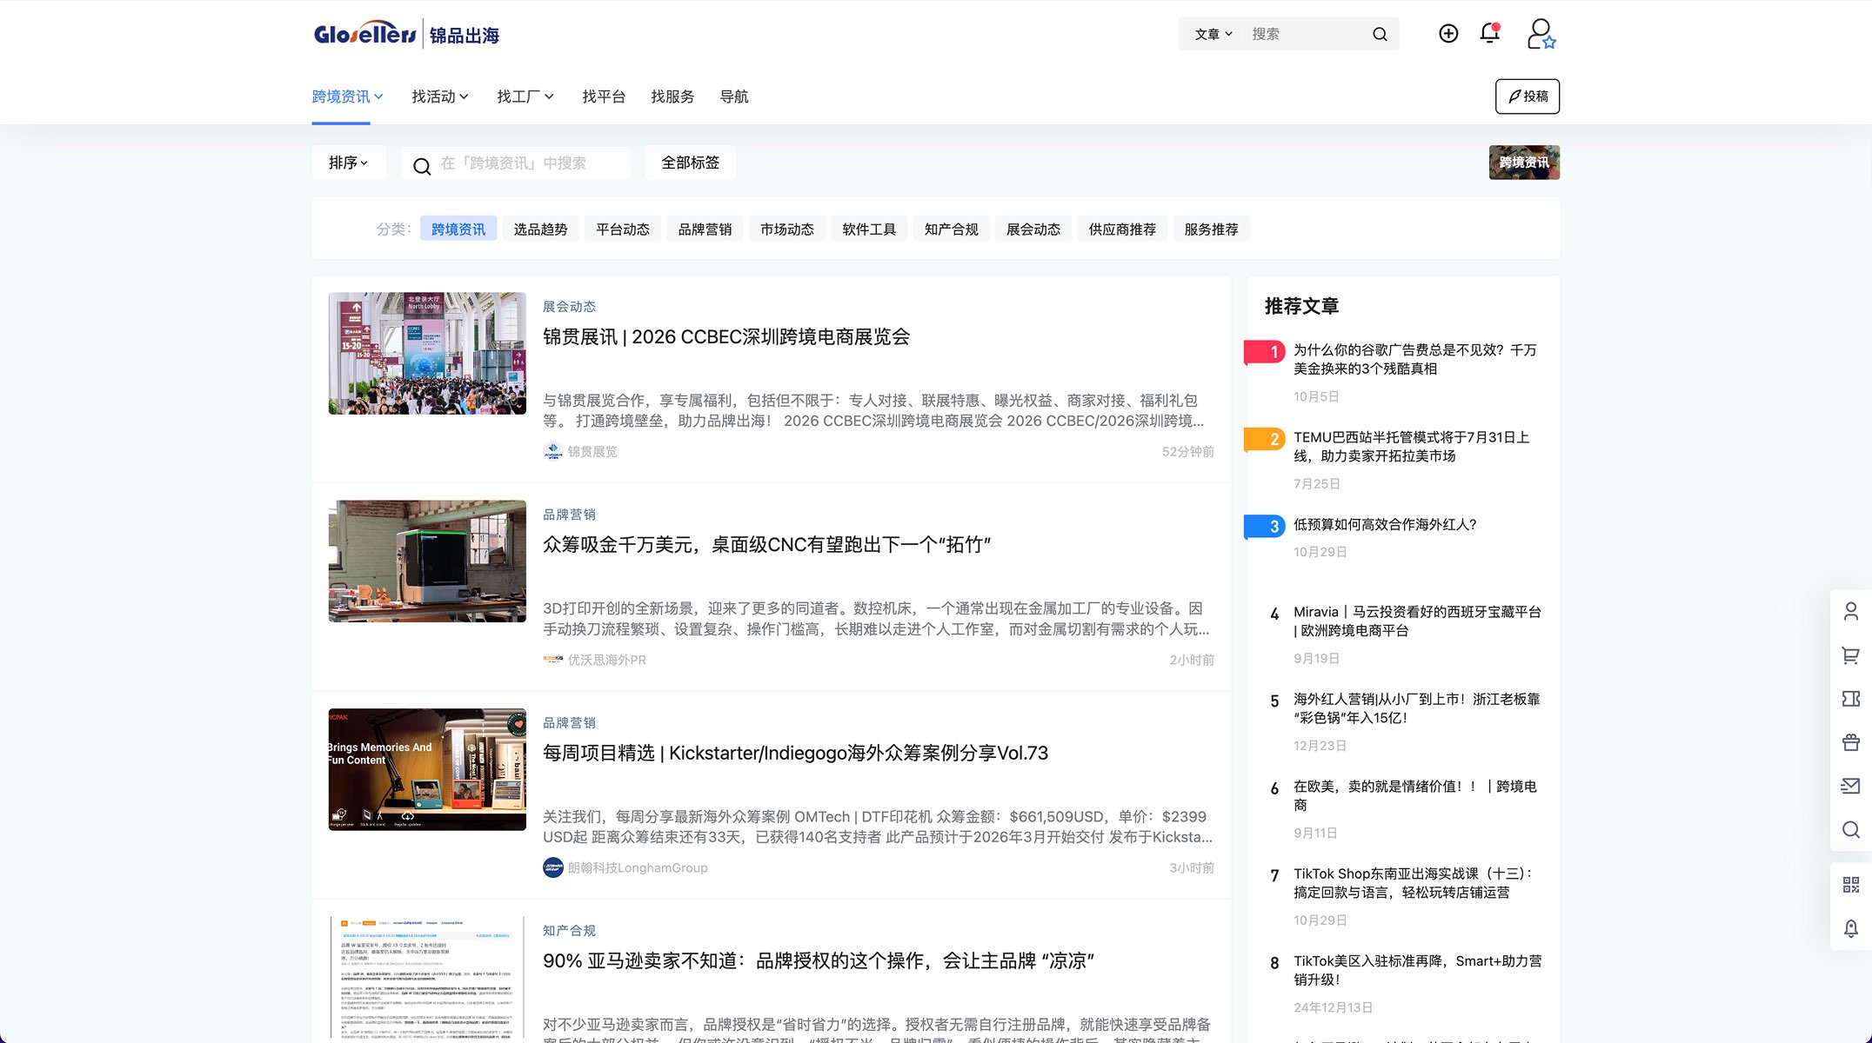This screenshot has height=1043, width=1872.
Task: Select the 跨境资讯 category tag
Action: pyautogui.click(x=458, y=229)
